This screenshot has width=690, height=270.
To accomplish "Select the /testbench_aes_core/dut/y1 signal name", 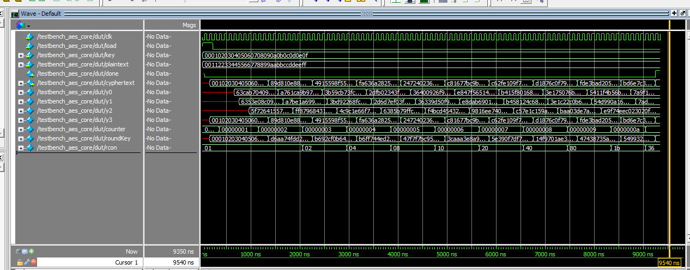I will click(x=75, y=101).
